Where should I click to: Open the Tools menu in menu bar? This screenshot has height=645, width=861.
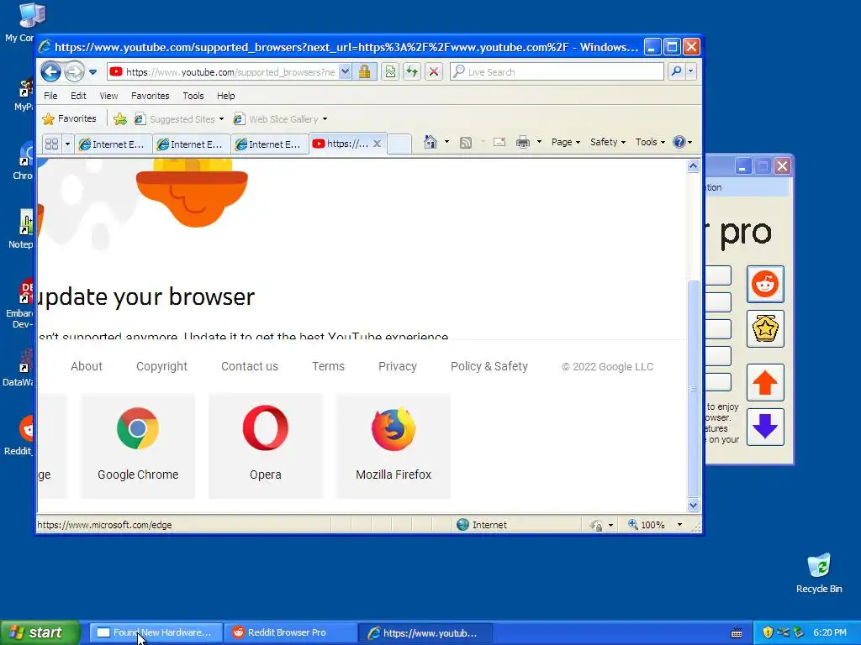coord(193,96)
